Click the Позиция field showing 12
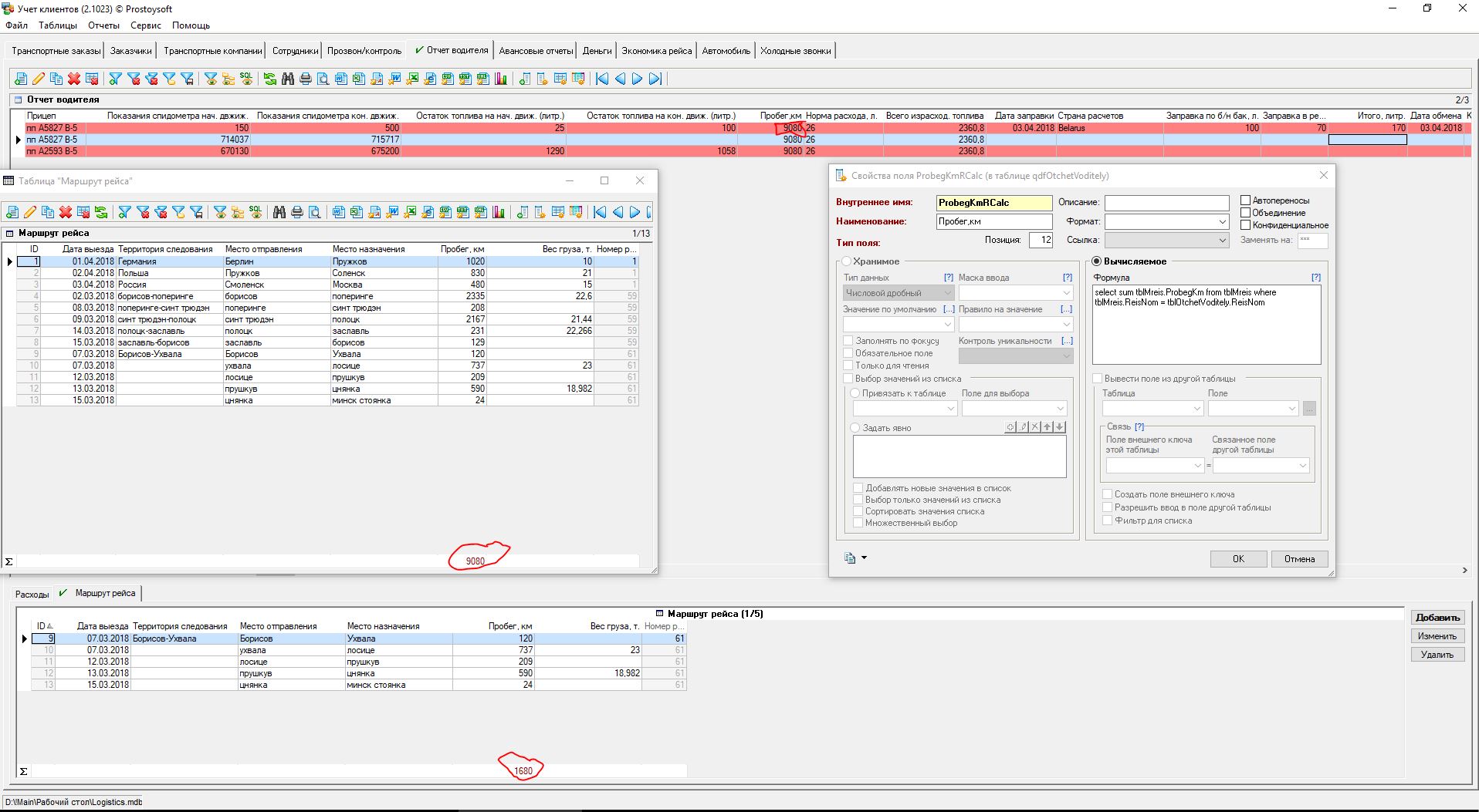The width and height of the screenshot is (1479, 812). (1041, 240)
